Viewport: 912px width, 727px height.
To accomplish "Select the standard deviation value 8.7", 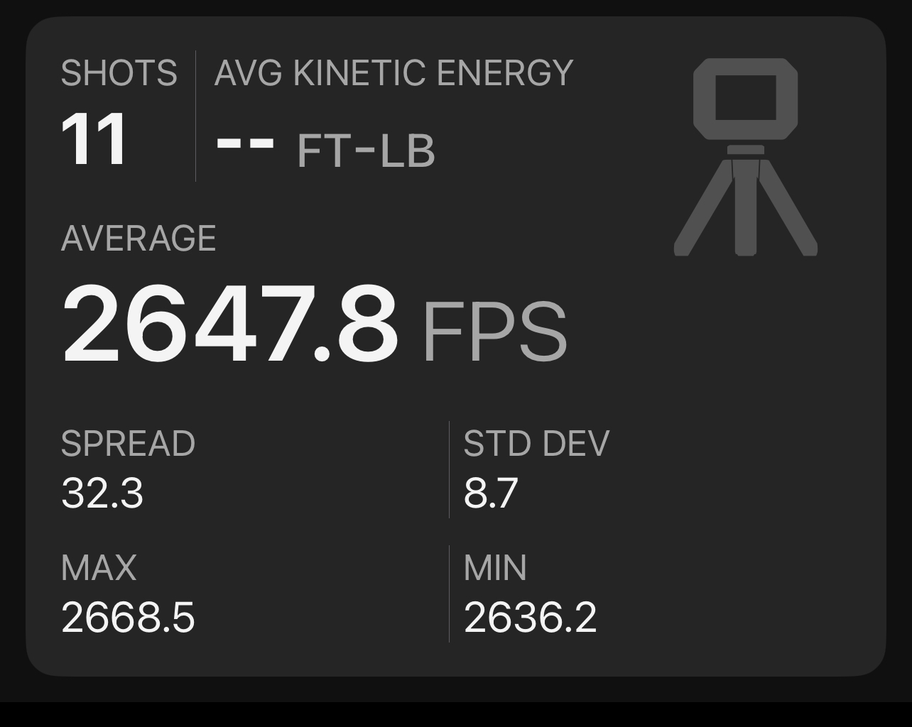I will pos(491,493).
